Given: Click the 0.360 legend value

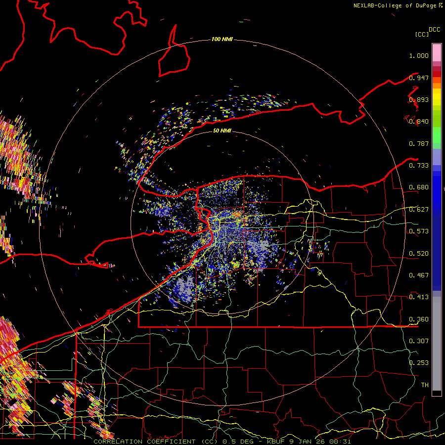Looking at the screenshot, I should point(419,319).
